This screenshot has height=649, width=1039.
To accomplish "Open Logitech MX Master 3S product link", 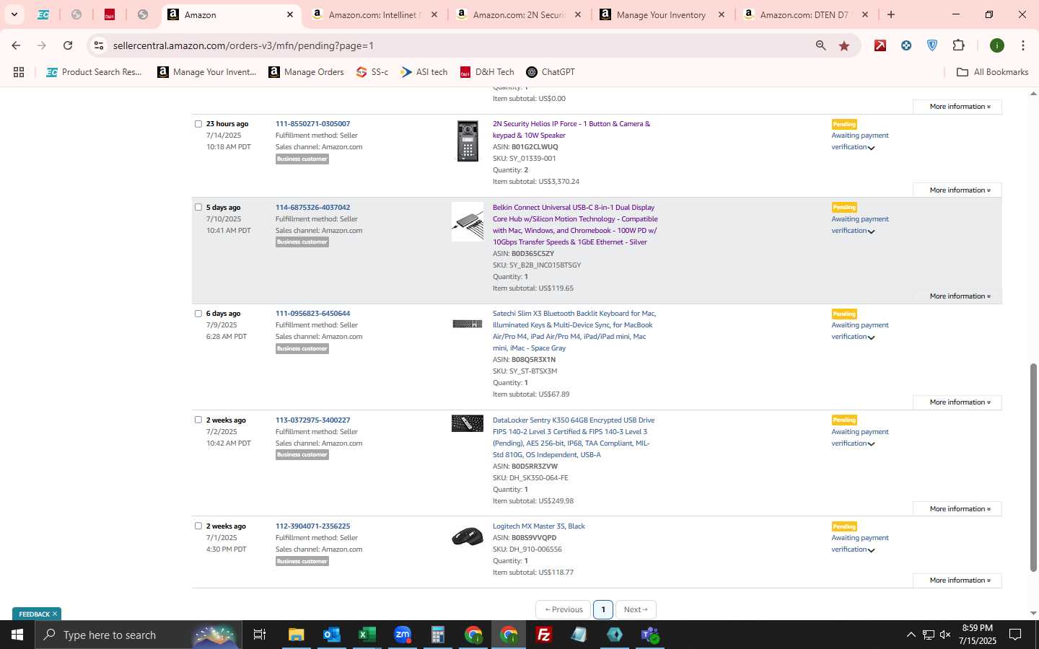I will click(538, 526).
